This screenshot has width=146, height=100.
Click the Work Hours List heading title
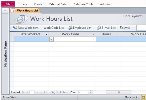coord(51,19)
